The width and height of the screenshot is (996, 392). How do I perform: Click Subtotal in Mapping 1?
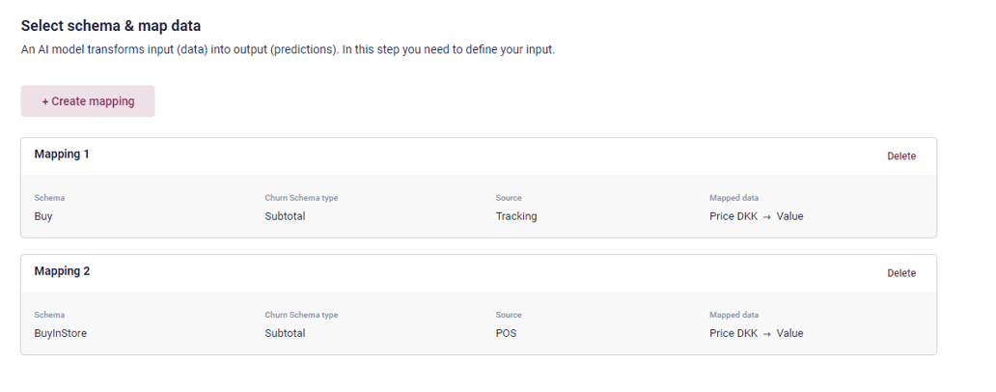[x=285, y=216]
